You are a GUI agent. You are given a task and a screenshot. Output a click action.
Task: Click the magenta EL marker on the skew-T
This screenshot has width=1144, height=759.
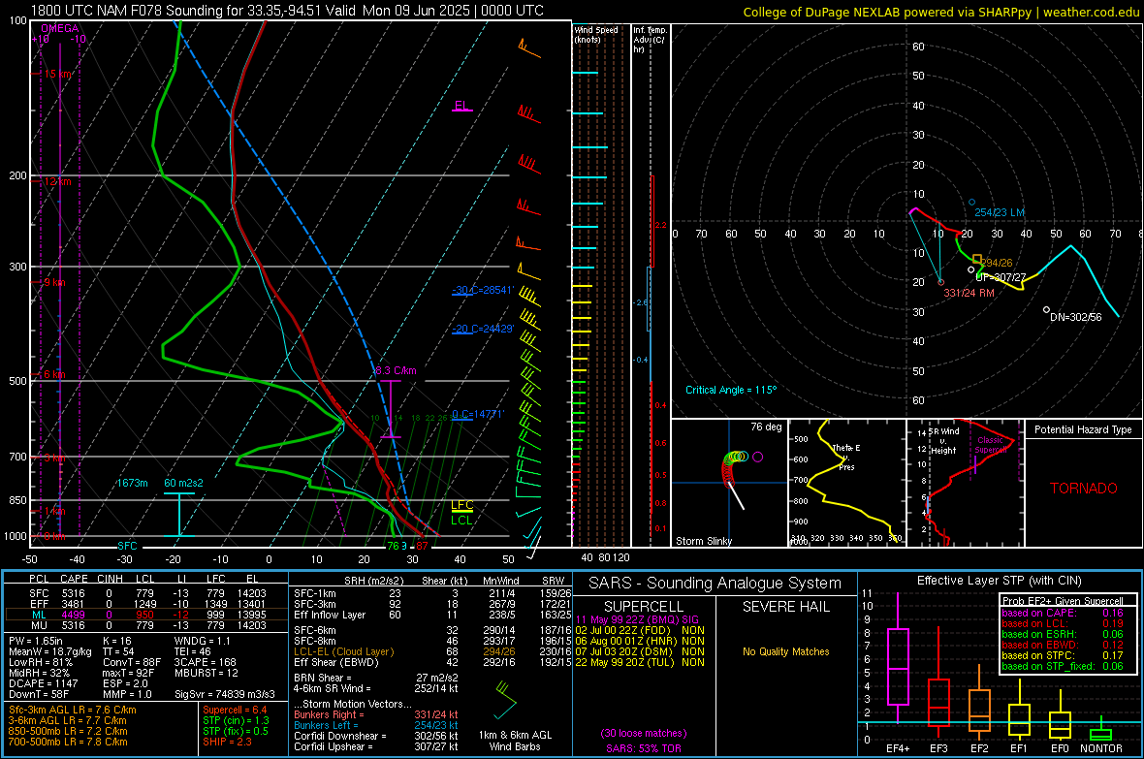pos(461,106)
